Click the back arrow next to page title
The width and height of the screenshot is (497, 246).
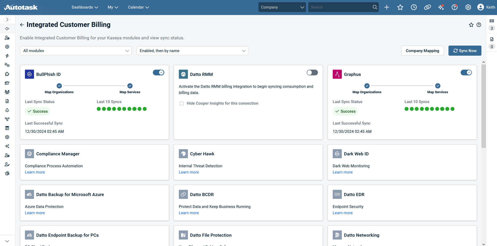pos(22,25)
